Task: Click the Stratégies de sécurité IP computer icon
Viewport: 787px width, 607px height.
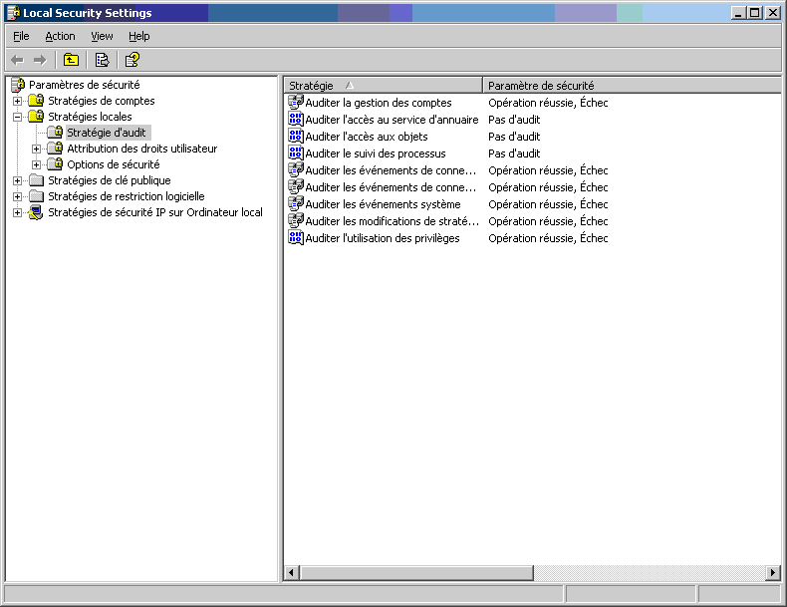Action: point(36,212)
